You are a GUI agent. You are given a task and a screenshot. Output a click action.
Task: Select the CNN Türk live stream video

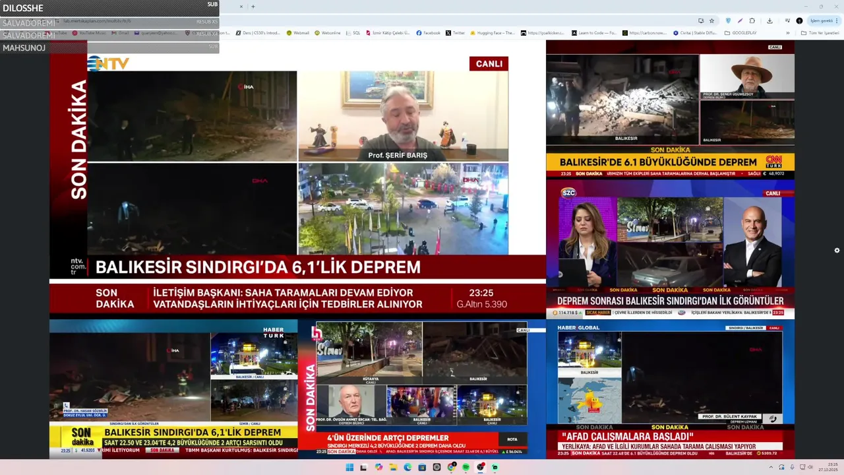click(670, 109)
